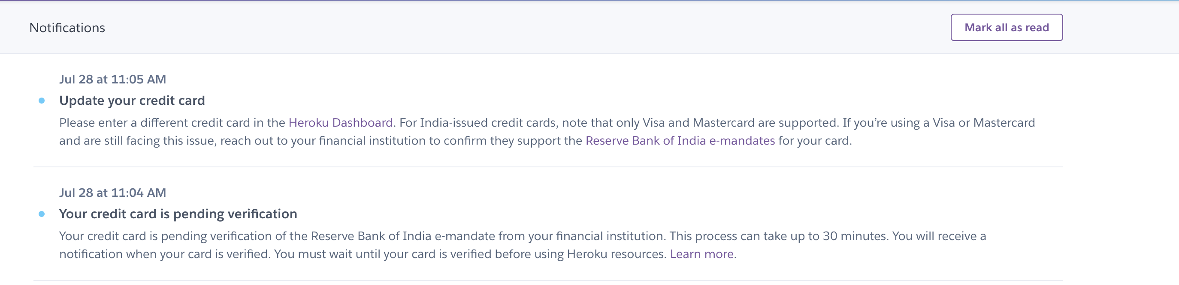The image size is (1179, 285).
Task: Click the unread dot beside "Update your credit card"
Action: point(42,100)
